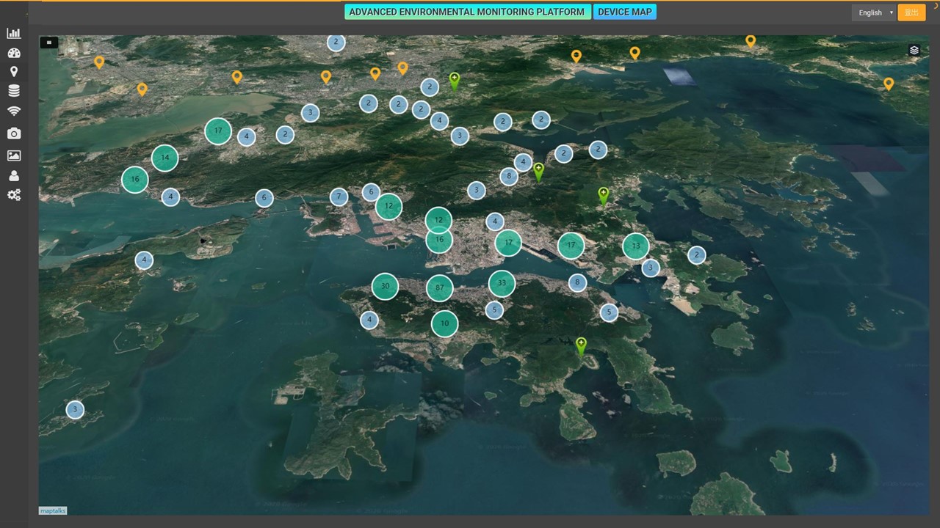This screenshot has width=940, height=528.
Task: Open the database panel from sidebar
Action: pyautogui.click(x=14, y=90)
